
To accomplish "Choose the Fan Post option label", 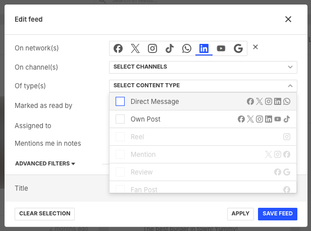I will pyautogui.click(x=144, y=190).
